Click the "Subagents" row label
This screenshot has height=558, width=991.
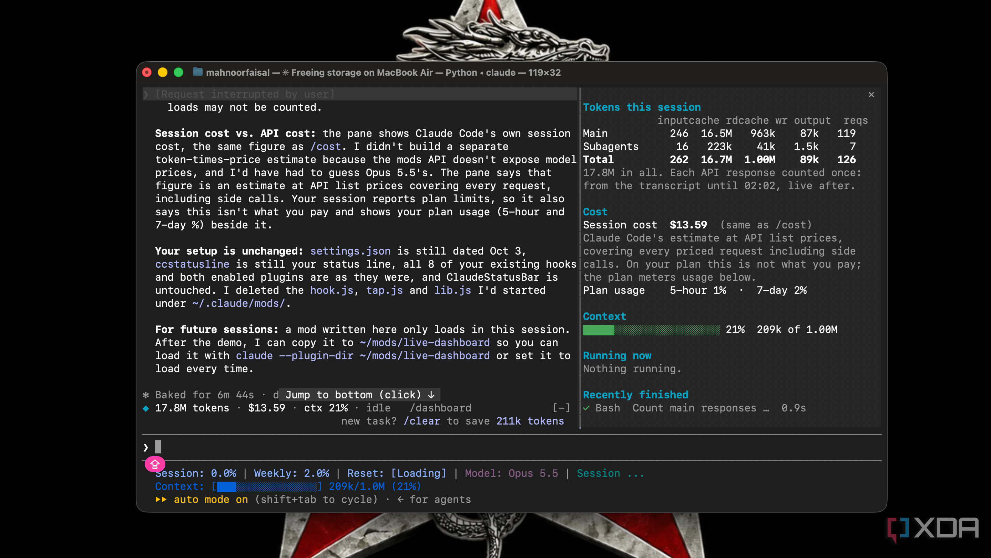pyautogui.click(x=611, y=147)
